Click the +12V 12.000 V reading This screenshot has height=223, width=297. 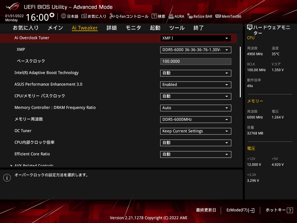(x=254, y=165)
